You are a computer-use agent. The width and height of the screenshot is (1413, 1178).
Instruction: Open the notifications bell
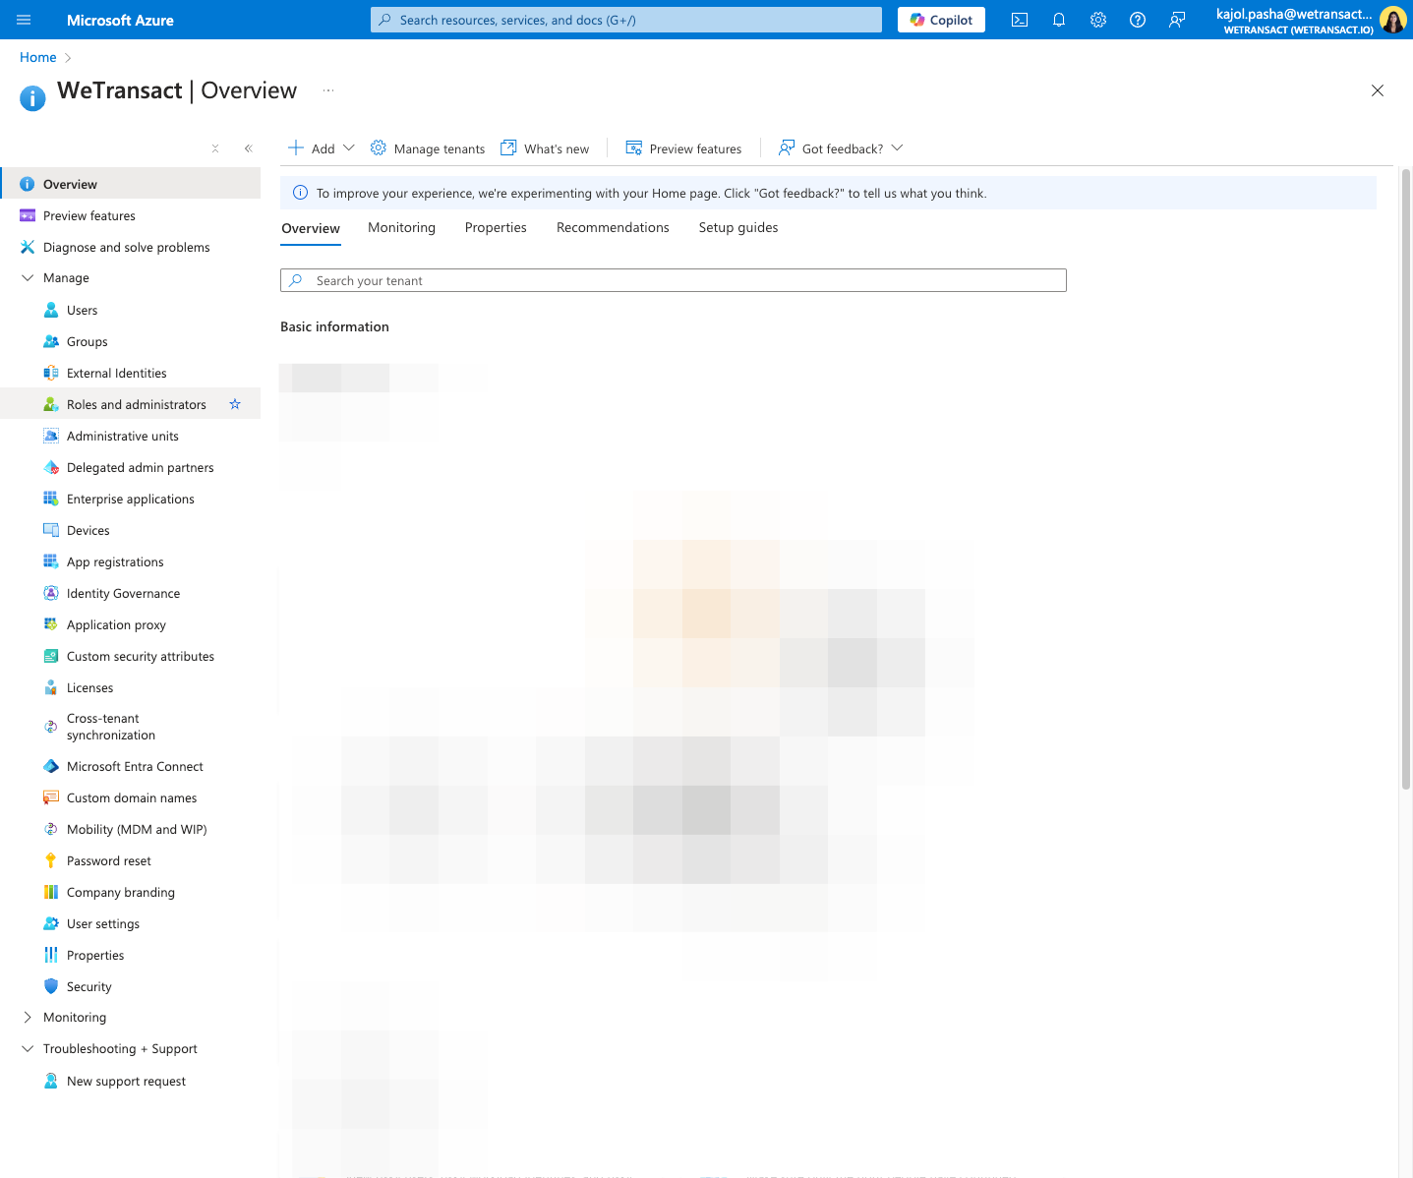click(1059, 20)
